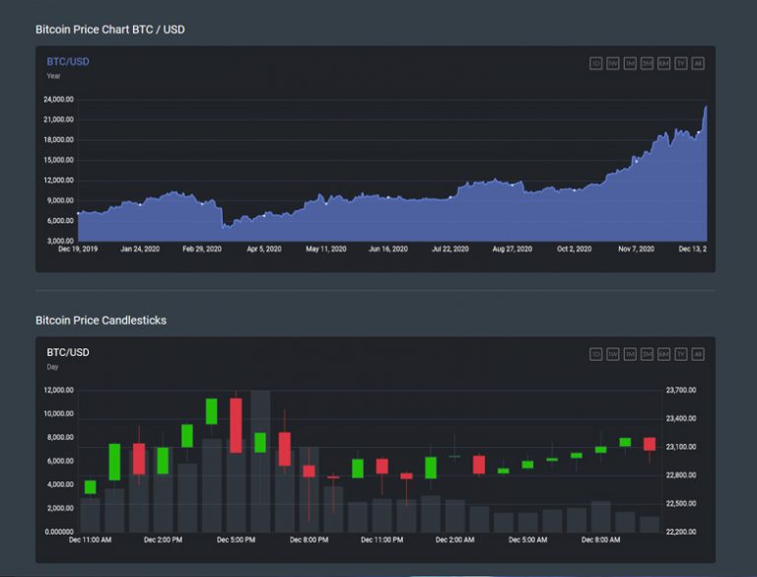
Task: Click the last red candlestick on the right
Action: click(x=650, y=444)
